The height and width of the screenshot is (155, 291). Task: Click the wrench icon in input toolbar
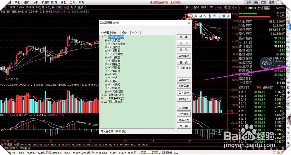click(x=228, y=16)
